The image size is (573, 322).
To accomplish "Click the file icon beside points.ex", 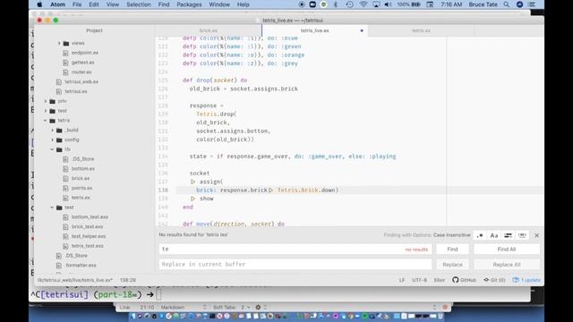I will tap(65, 188).
